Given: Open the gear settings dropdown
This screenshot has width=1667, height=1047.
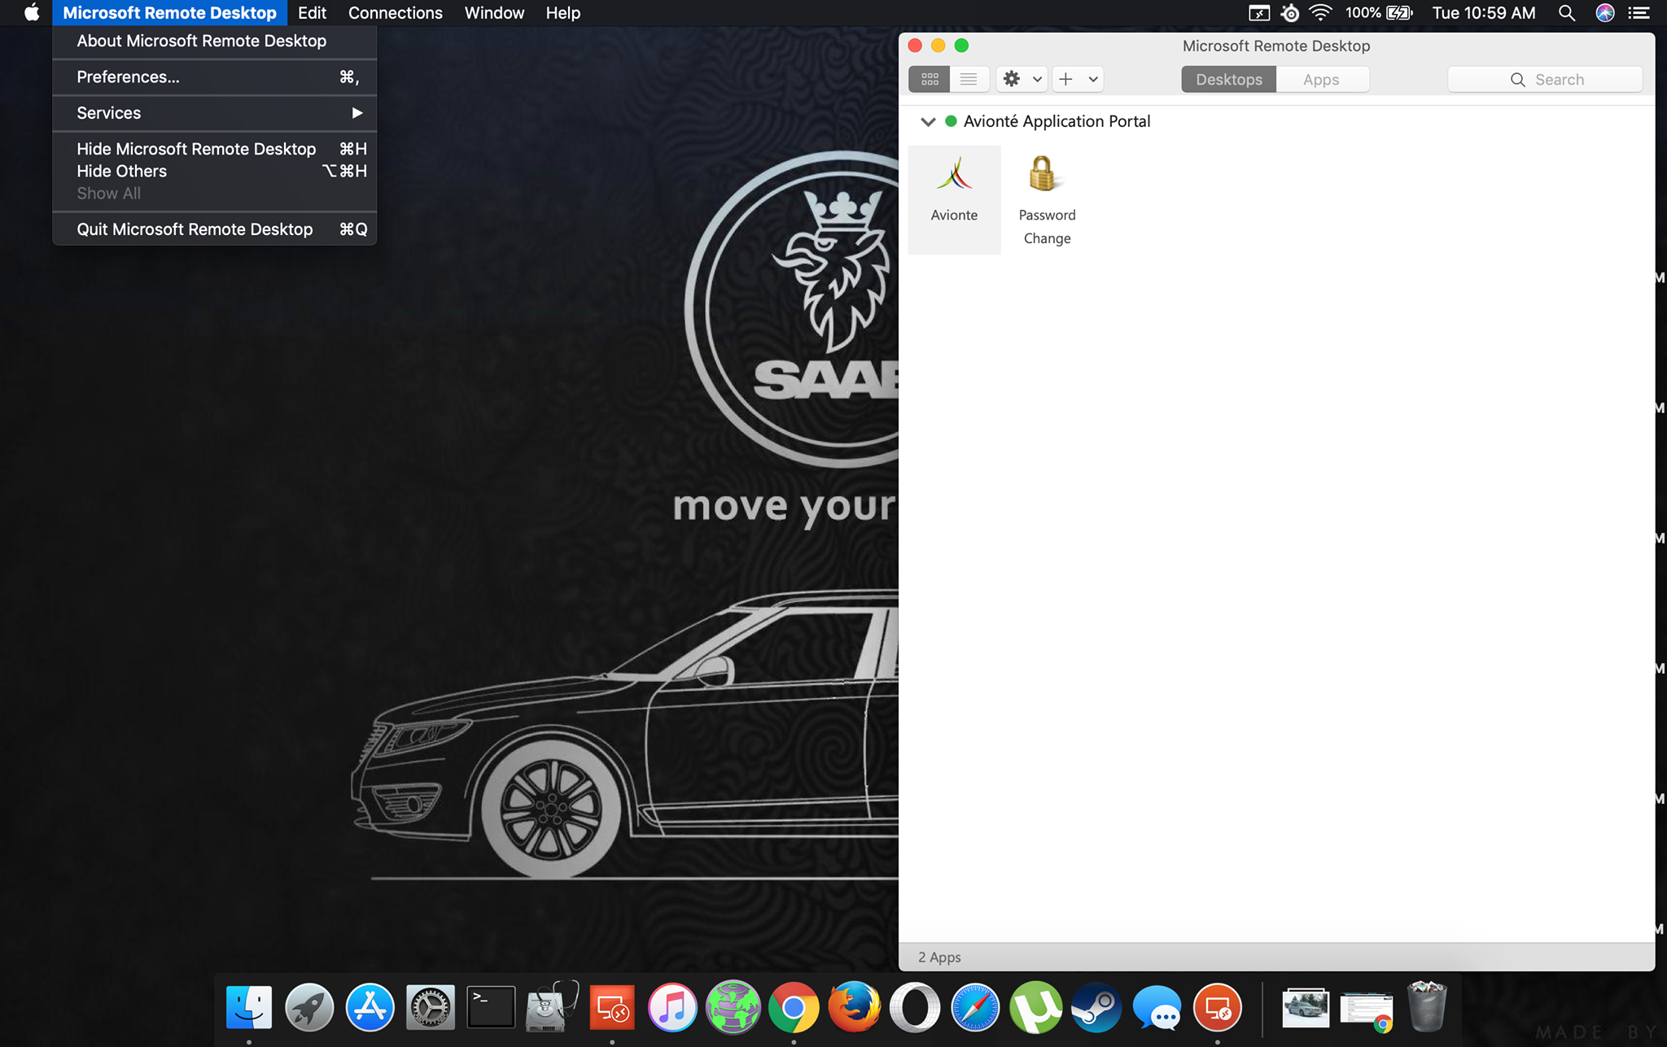Looking at the screenshot, I should click(1022, 79).
